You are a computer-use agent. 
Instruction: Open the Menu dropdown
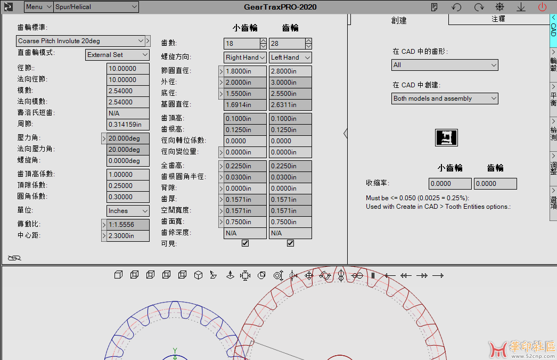click(x=39, y=7)
